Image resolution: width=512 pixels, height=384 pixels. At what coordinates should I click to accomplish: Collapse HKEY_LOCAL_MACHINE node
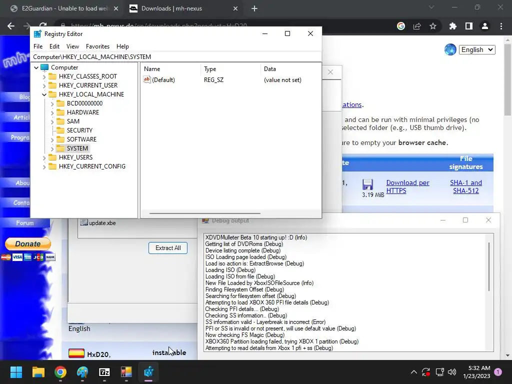pyautogui.click(x=44, y=94)
